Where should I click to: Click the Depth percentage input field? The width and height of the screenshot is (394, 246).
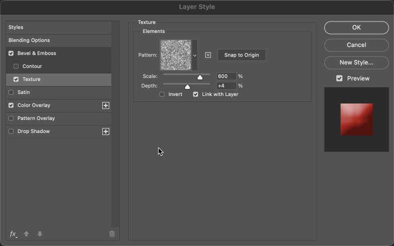coord(226,86)
